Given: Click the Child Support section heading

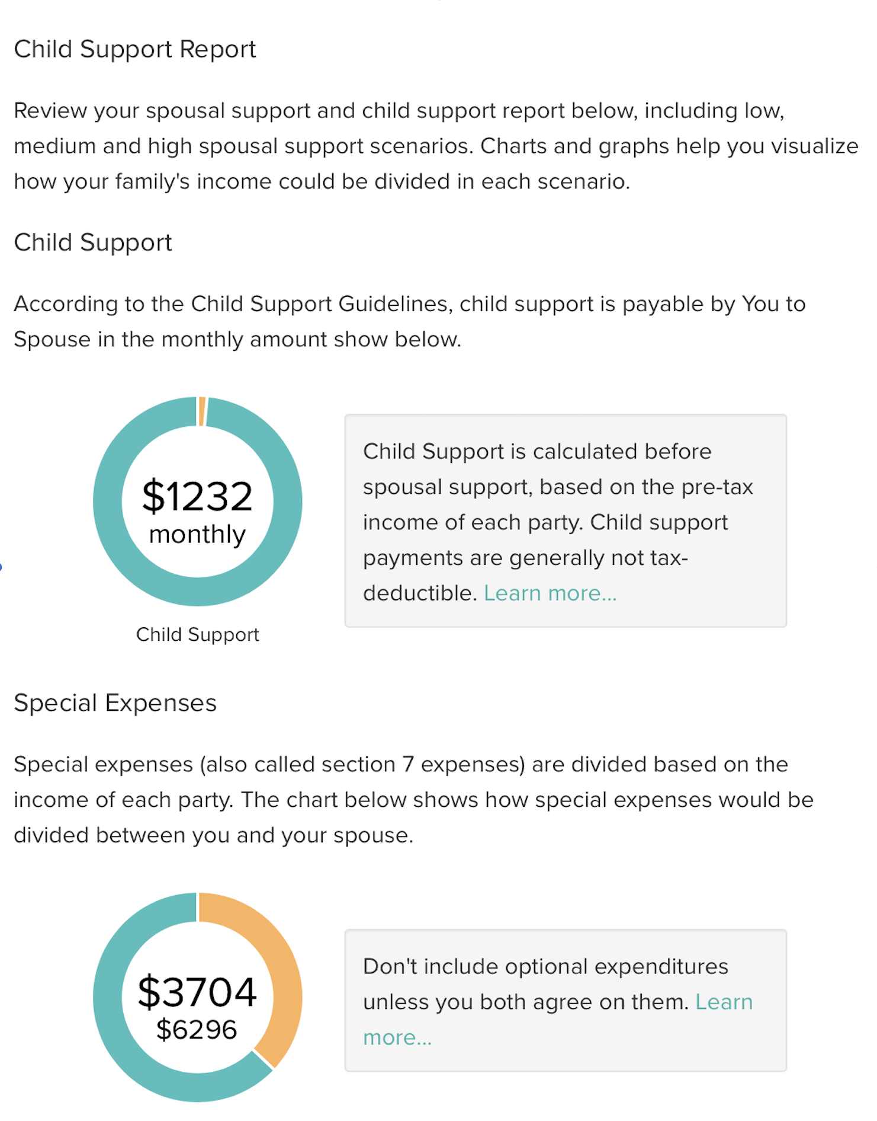Looking at the screenshot, I should point(93,242).
